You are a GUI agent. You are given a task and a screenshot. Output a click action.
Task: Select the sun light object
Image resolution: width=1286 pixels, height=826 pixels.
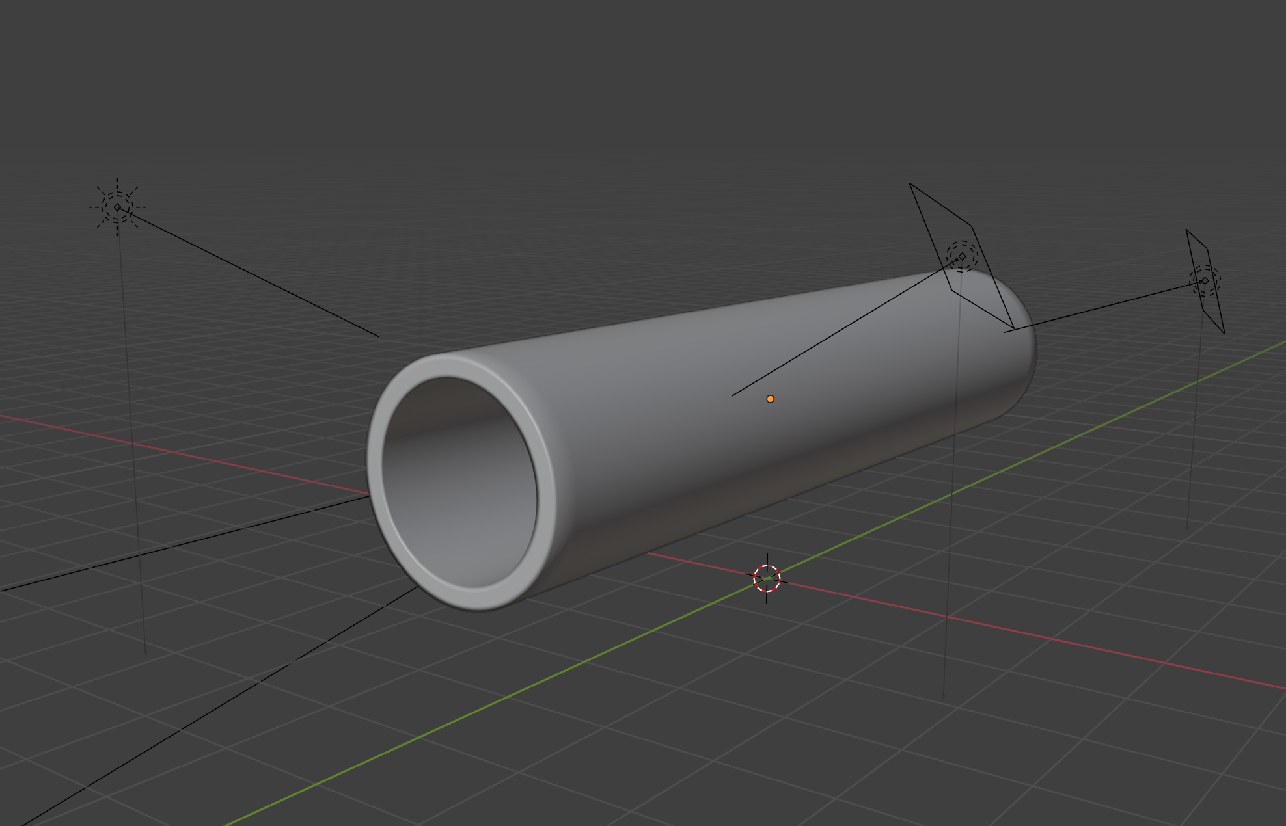pos(117,207)
